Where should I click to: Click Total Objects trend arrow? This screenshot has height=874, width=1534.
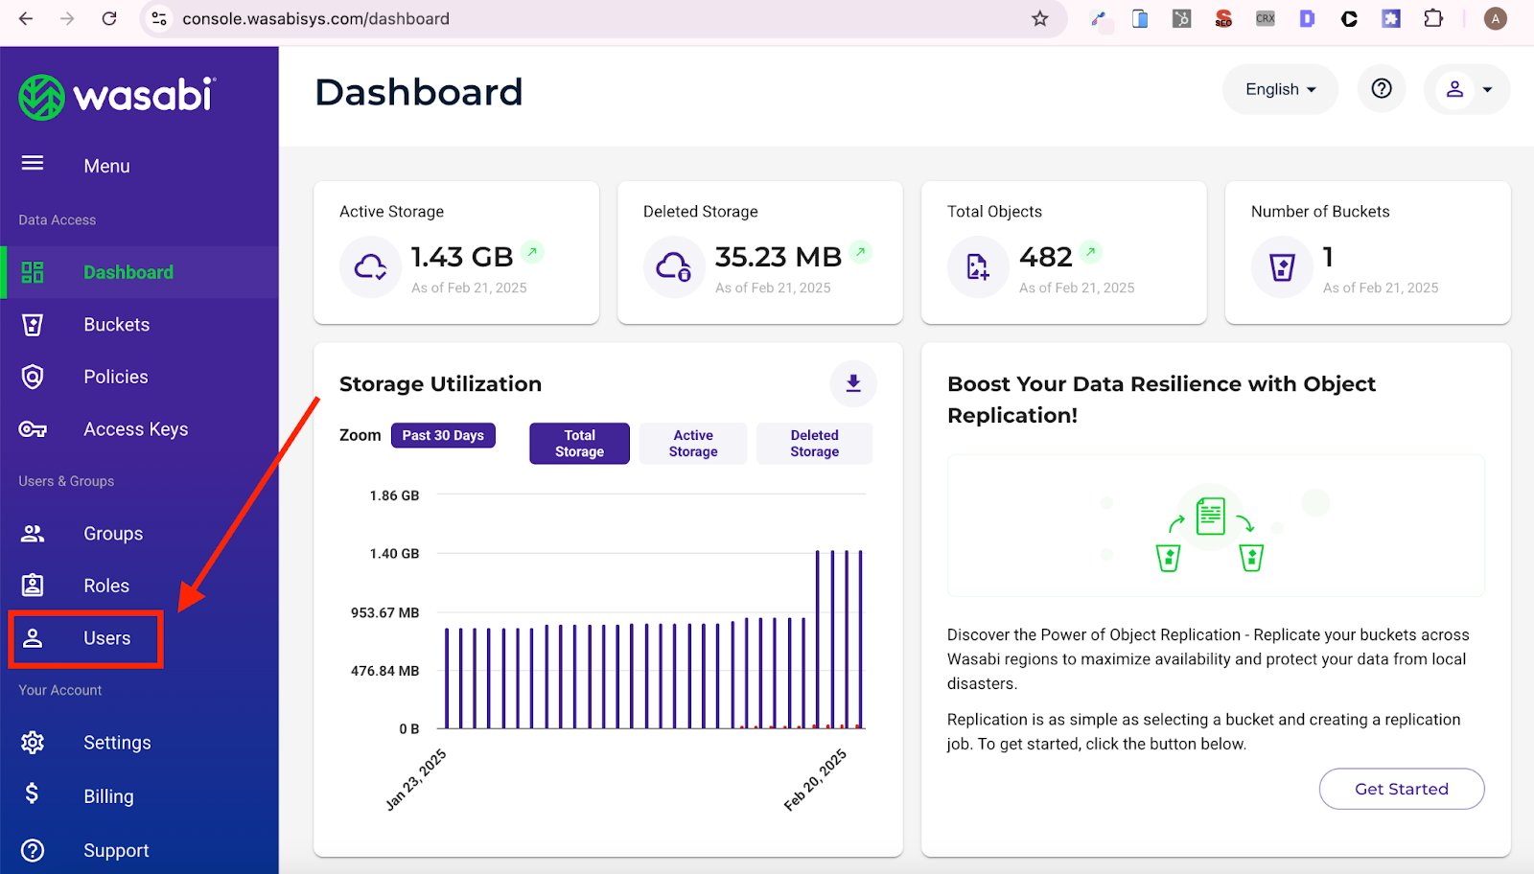coord(1090,252)
